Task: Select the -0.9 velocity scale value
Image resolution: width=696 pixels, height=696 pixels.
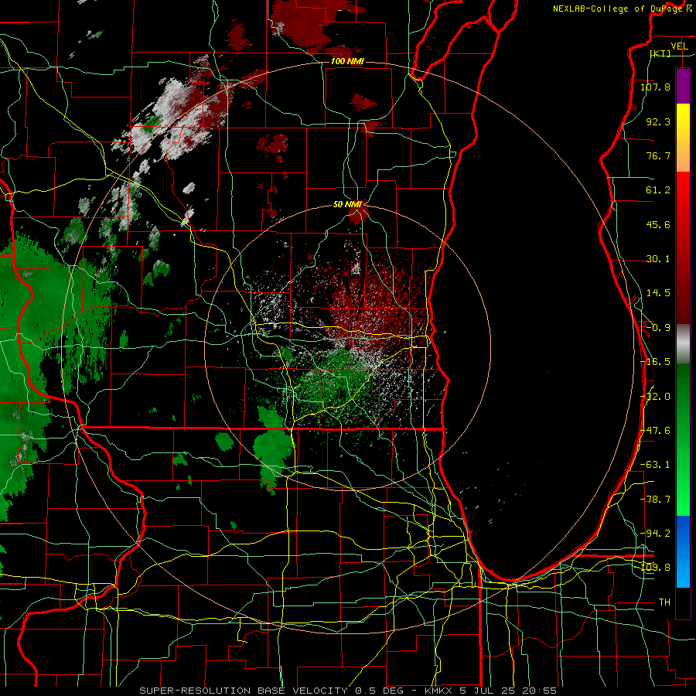Action: (x=658, y=328)
